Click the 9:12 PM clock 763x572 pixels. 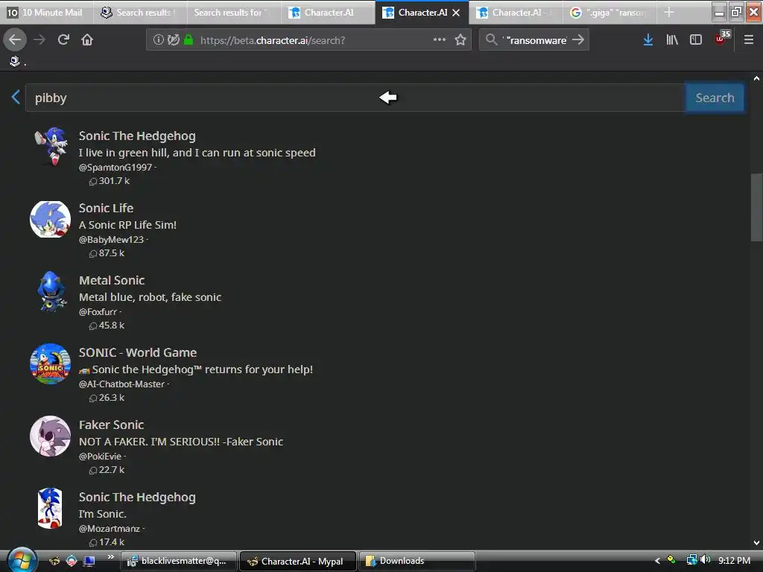[x=734, y=560]
